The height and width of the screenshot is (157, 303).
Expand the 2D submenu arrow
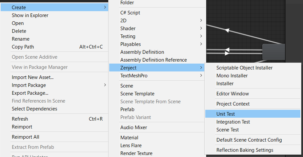(x=201, y=20)
